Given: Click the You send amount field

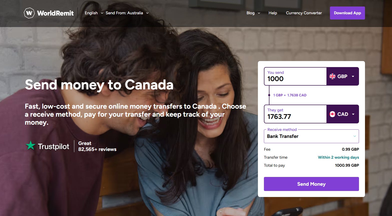Looking at the screenshot, I should coord(295,79).
